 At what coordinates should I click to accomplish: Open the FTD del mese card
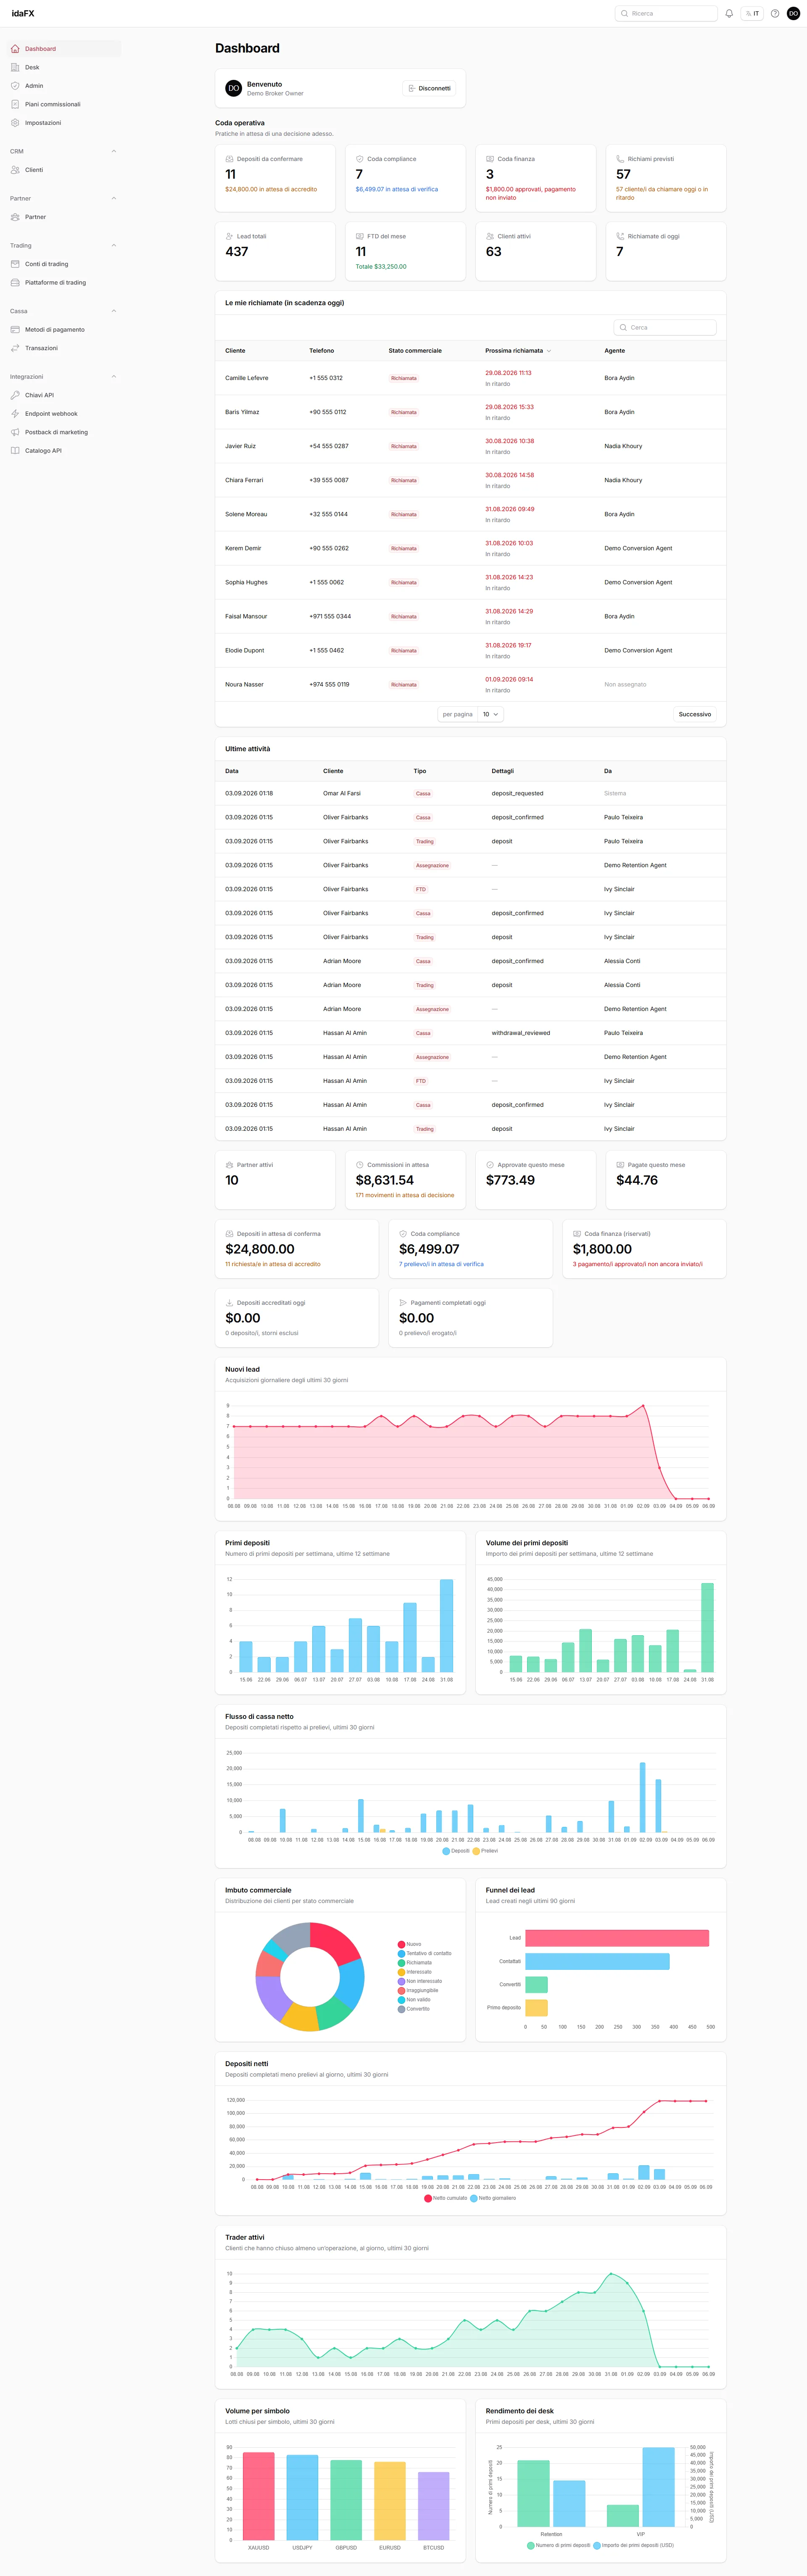pyautogui.click(x=405, y=251)
